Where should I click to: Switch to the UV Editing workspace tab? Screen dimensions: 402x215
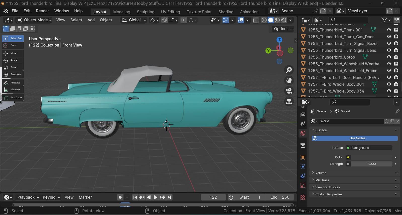(x=170, y=12)
